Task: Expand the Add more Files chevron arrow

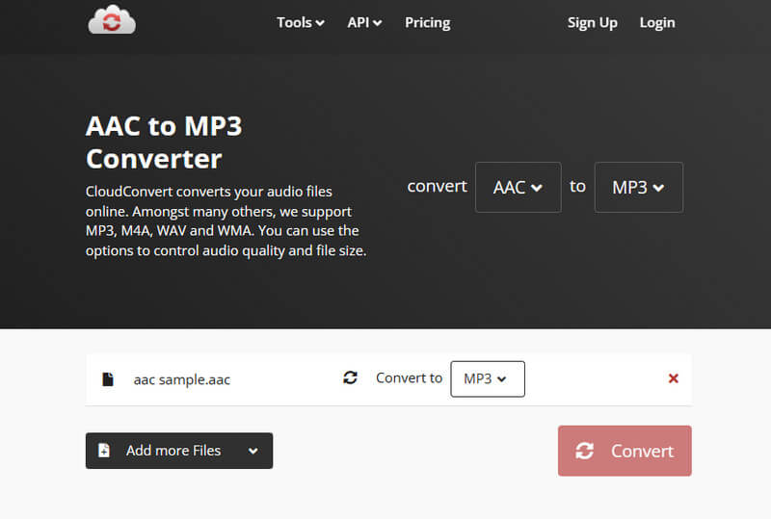Action: tap(253, 451)
